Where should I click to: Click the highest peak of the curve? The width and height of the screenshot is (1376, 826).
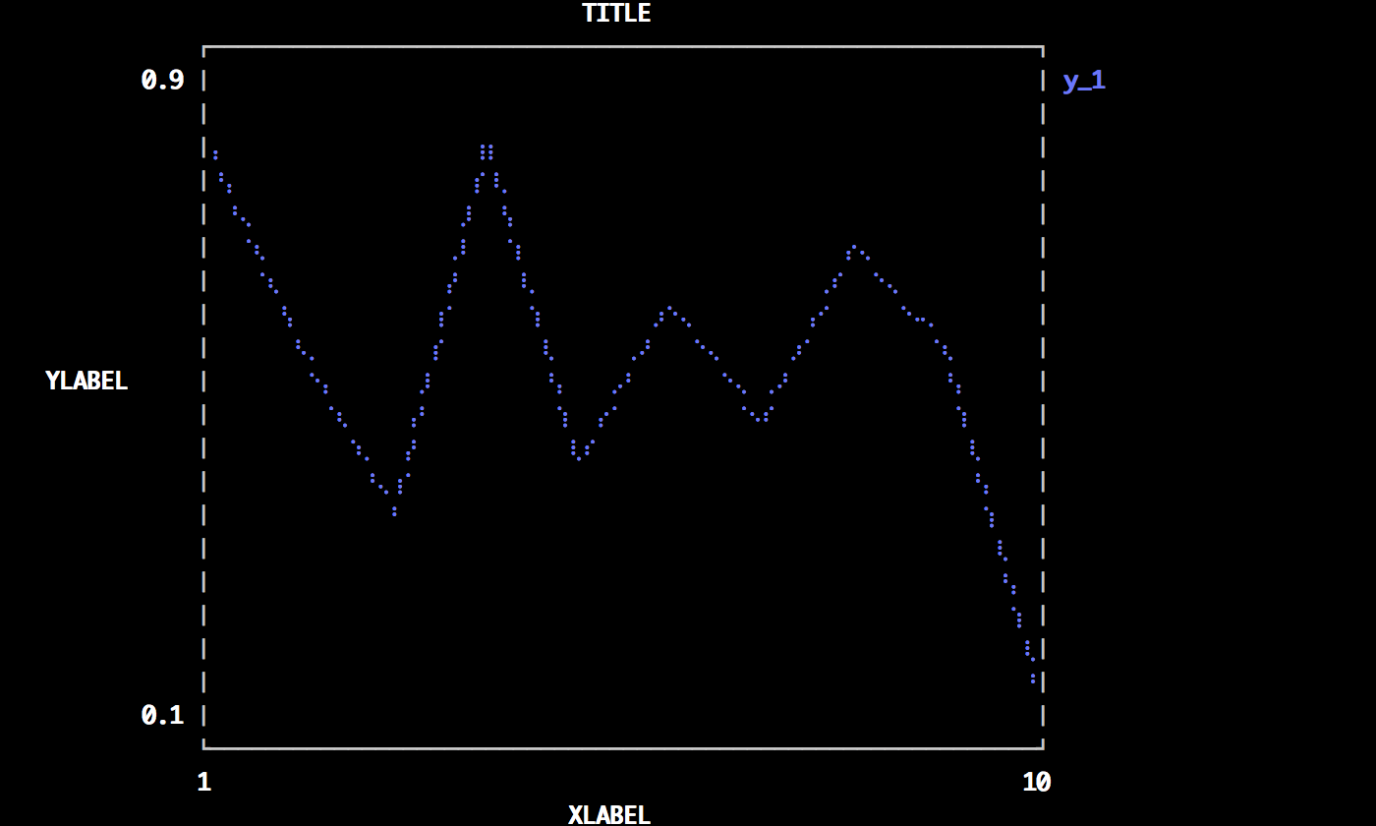pos(487,148)
